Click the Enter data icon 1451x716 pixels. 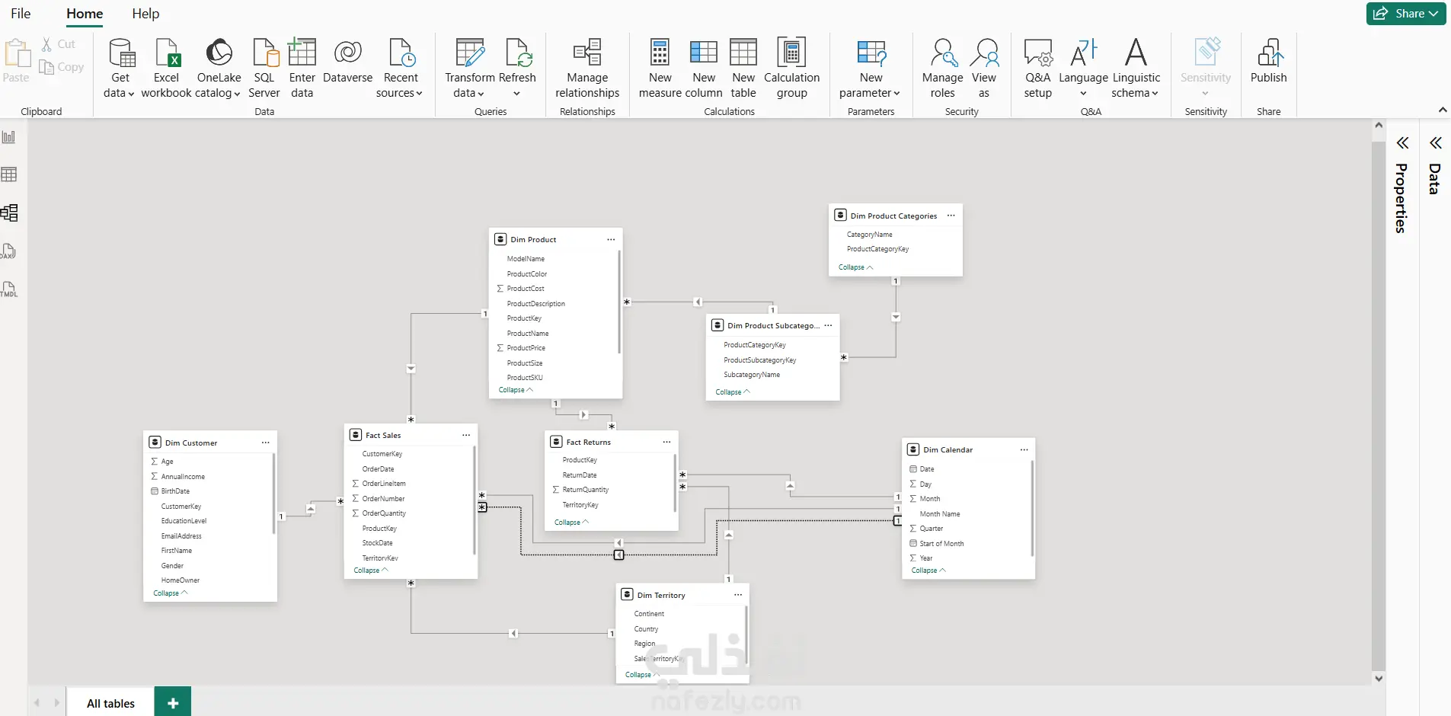[302, 52]
